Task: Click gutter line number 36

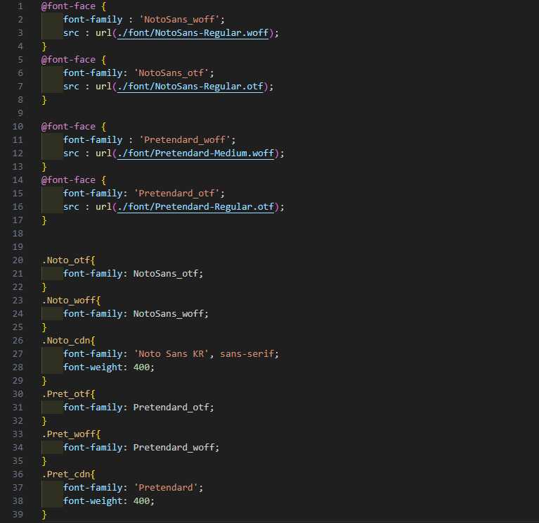Action: pyautogui.click(x=18, y=474)
